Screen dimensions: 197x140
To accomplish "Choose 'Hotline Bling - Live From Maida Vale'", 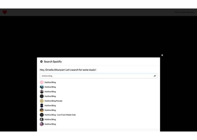I will point(60,115).
